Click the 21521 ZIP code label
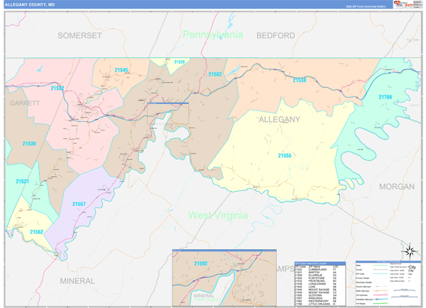 [x=22, y=181]
